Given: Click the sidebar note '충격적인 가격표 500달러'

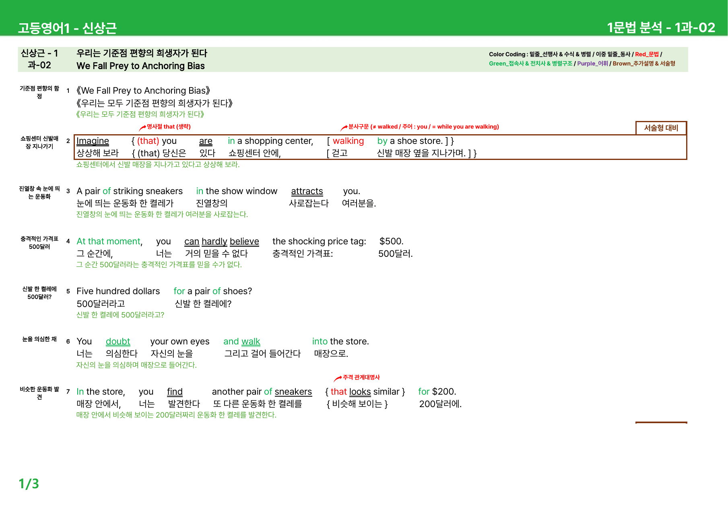Looking at the screenshot, I should (39, 243).
